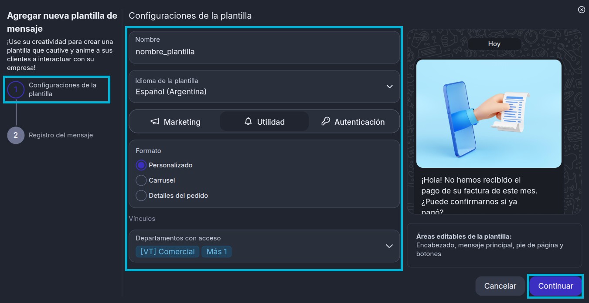
Task: Click the step 2 numbered circle
Action: [x=15, y=135]
